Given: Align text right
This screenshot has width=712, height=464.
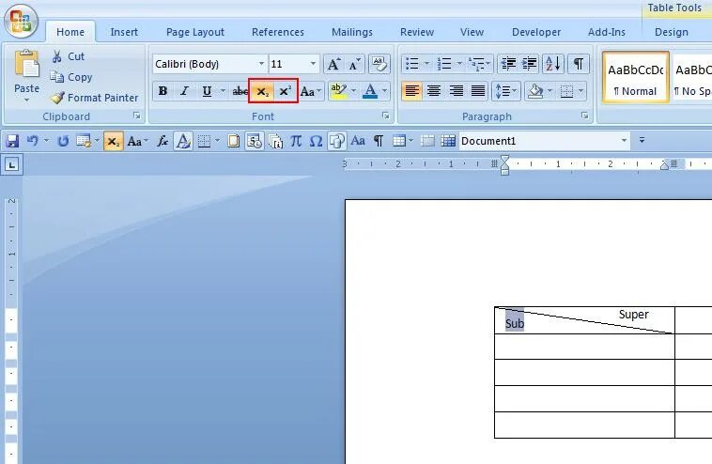Looking at the screenshot, I should point(456,91).
